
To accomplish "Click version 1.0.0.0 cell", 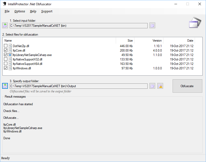I will click(157, 68).
